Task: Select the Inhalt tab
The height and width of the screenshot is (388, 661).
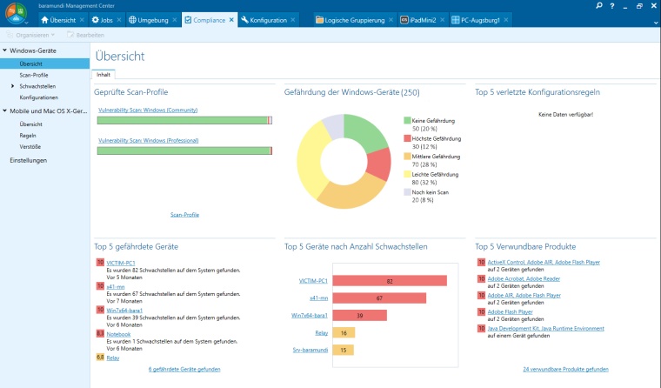Action: [x=103, y=75]
